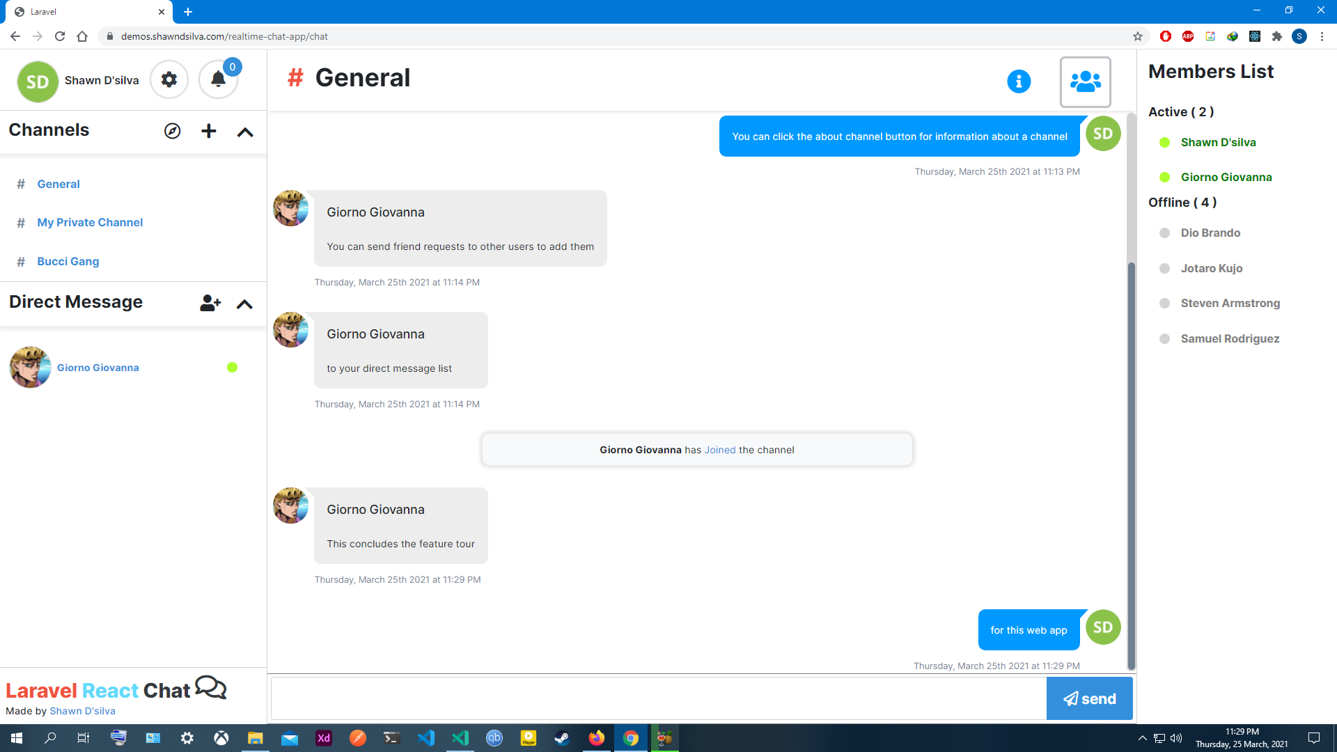
Task: Open direct message with Giorno Giovanna
Action: pos(97,368)
